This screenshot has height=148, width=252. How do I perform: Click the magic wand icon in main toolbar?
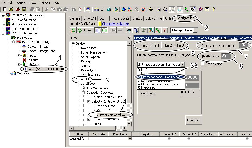136,9
